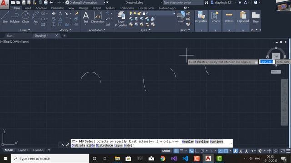Click the Windows search box on taskbar
Image resolution: width=291 pixels, height=163 pixels.
[x=50, y=158]
